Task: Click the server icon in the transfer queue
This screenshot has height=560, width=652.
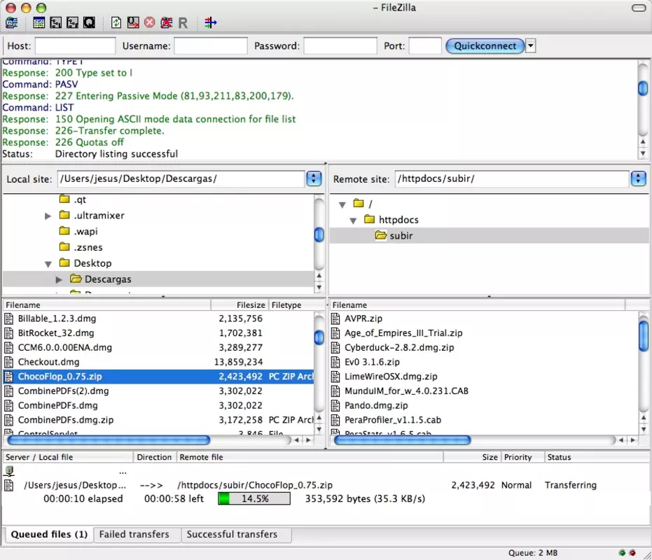Action: pos(9,471)
